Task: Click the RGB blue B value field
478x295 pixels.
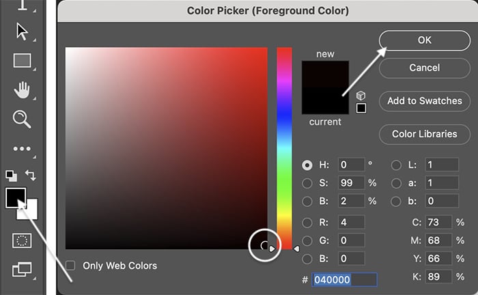Action: click(351, 259)
